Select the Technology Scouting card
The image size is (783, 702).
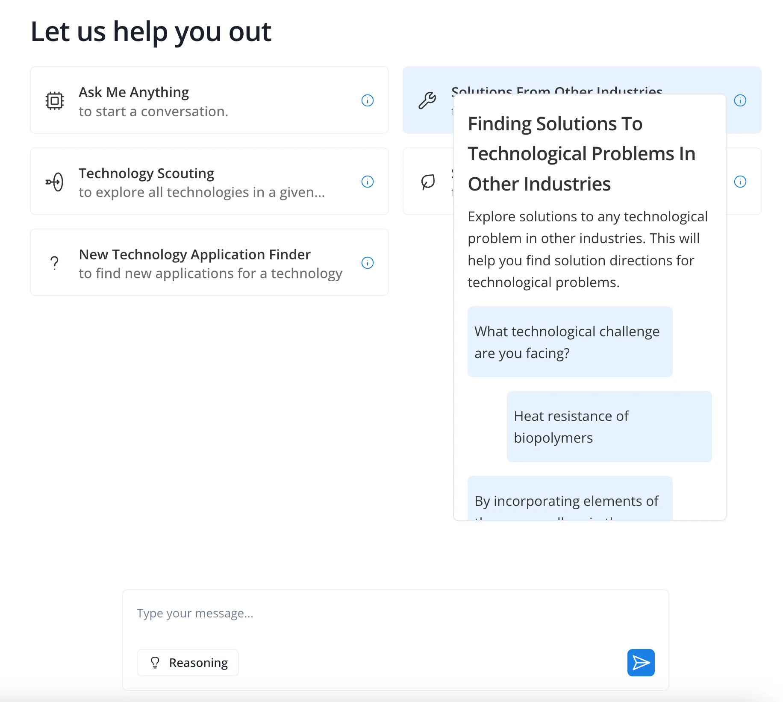coord(209,181)
